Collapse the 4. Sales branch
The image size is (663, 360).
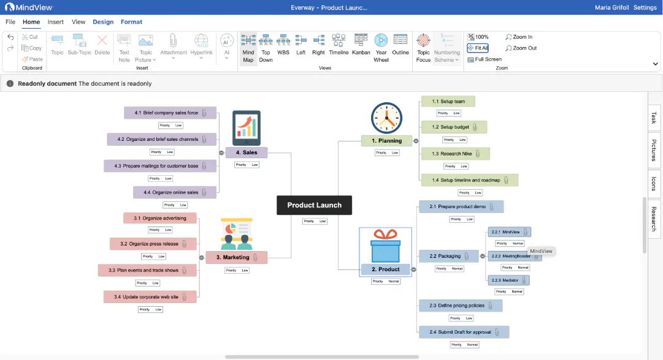pos(221,153)
